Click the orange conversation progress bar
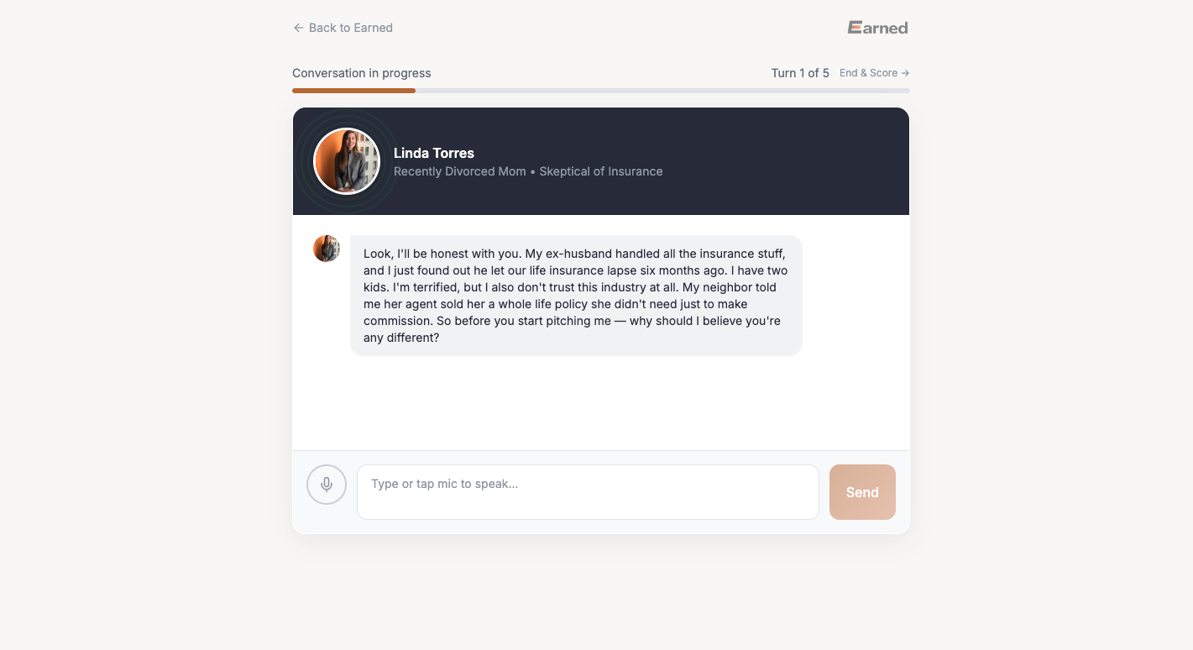The height and width of the screenshot is (650, 1193). tap(353, 90)
